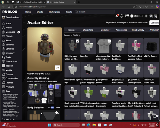This screenshot has width=160, height=128.
Task: Unequip the hair curlers item in Currently Wearing
Action: click(x=37, y=100)
